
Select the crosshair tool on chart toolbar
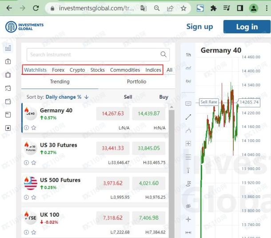pyautogui.click(x=188, y=219)
